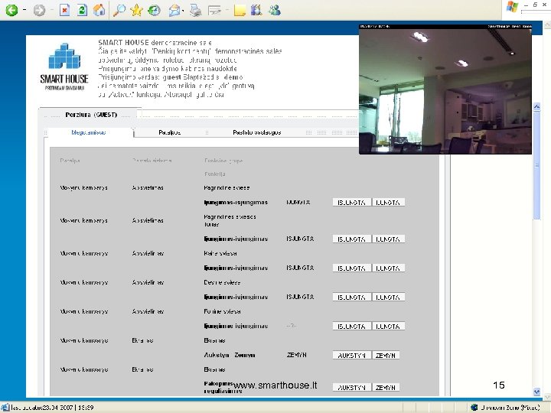Click the 'Funkcine grupe' column header
The height and width of the screenshot is (413, 551).
pos(223,161)
